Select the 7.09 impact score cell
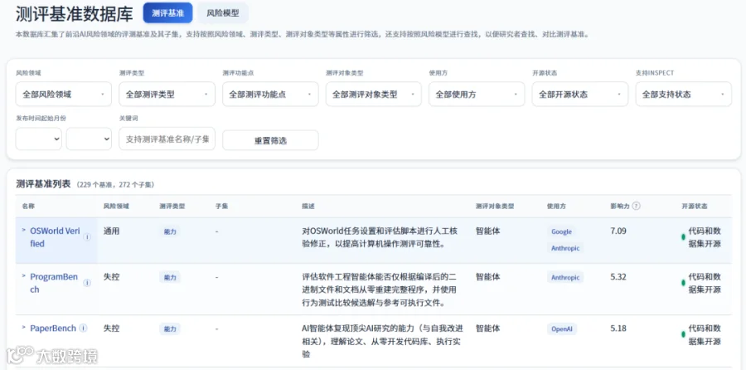Viewport: 746px width, 370px height. point(618,231)
